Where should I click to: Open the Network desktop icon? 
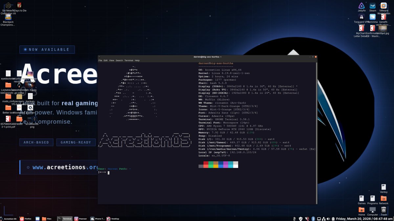coord(383,198)
